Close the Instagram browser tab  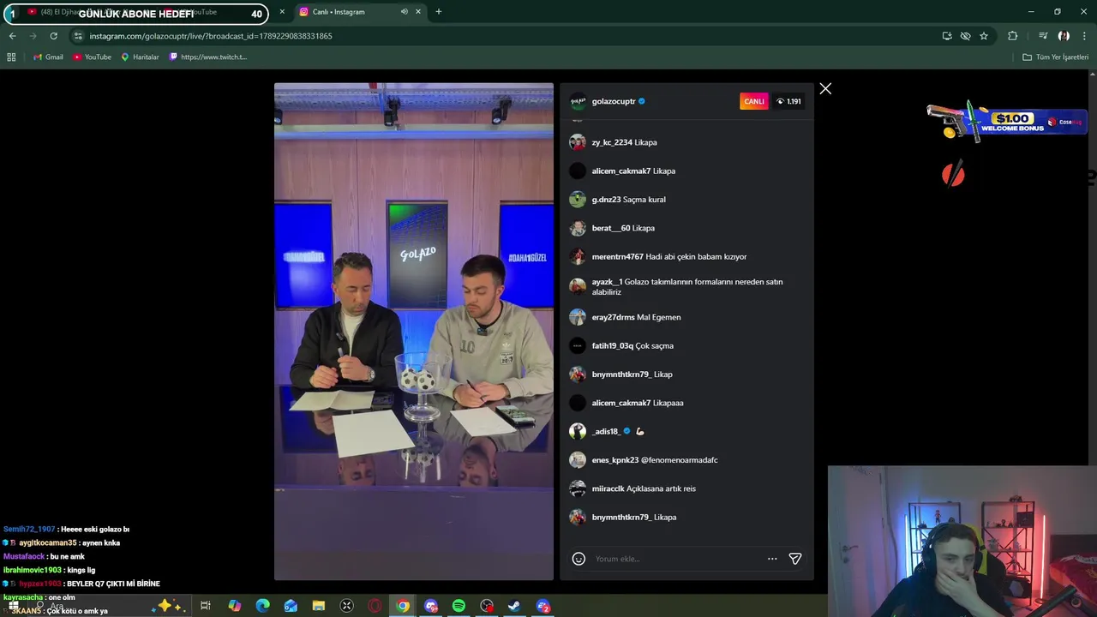coord(418,12)
